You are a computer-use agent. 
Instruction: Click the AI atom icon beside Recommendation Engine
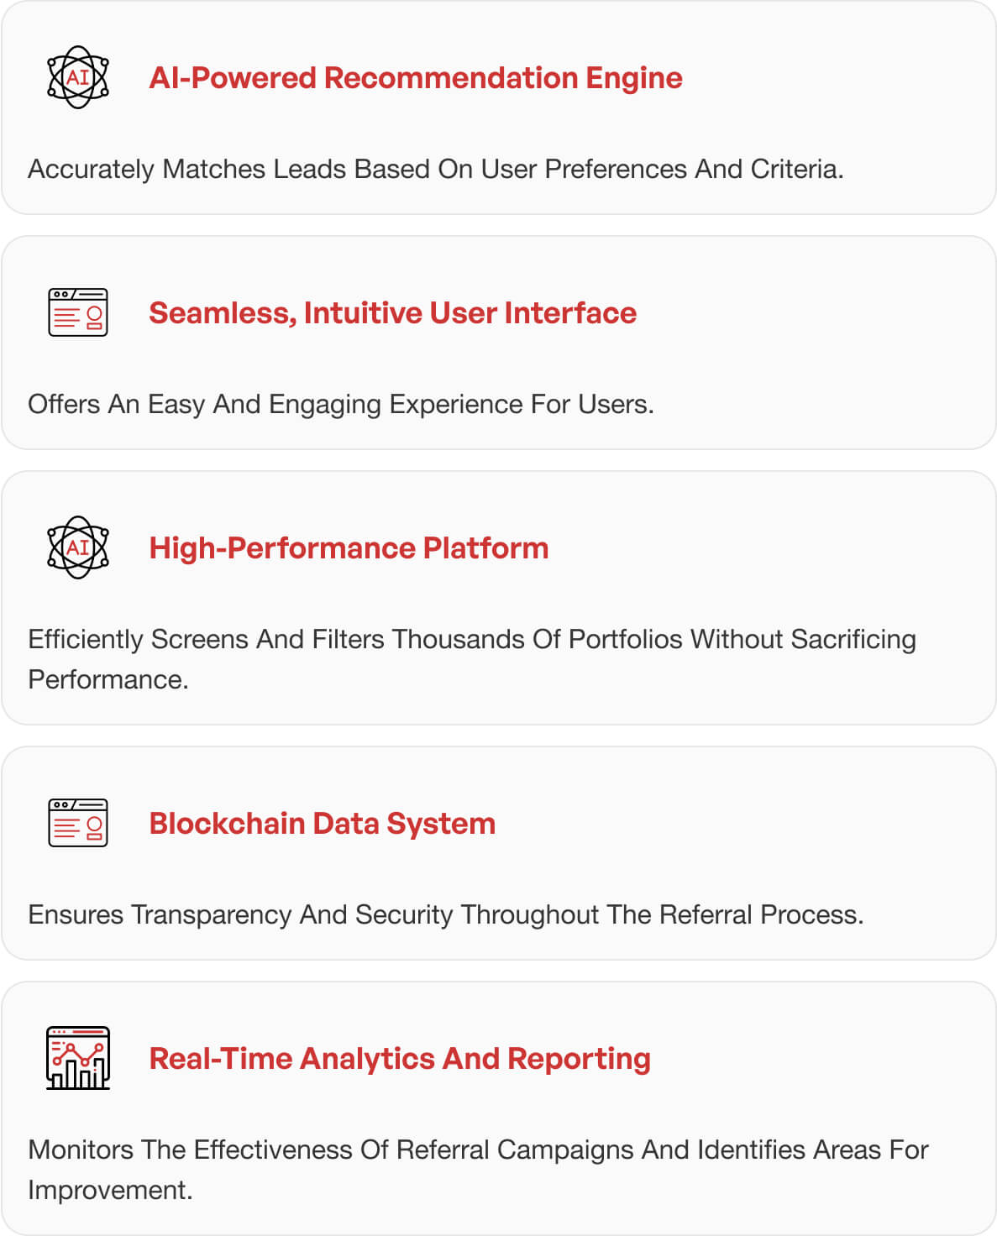78,77
